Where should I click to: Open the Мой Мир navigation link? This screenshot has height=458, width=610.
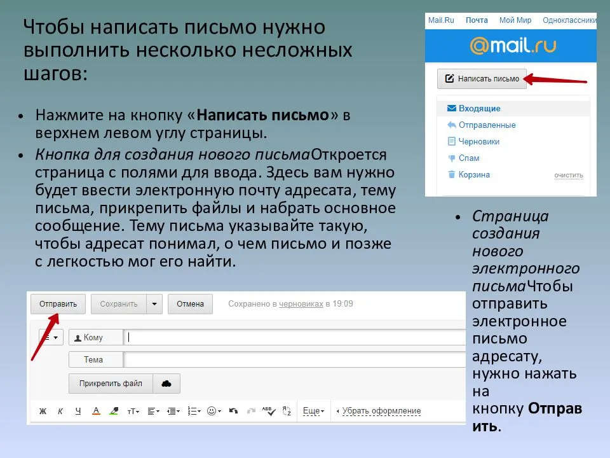(515, 20)
